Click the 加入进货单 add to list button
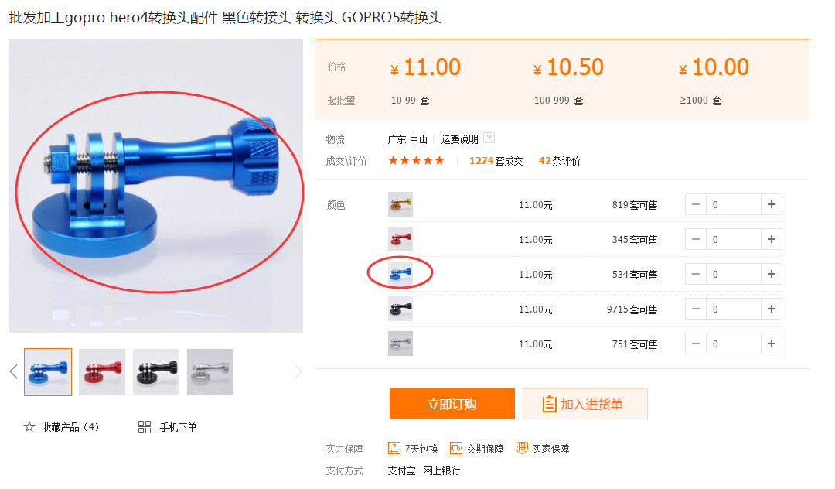This screenshot has height=489, width=835. click(585, 404)
